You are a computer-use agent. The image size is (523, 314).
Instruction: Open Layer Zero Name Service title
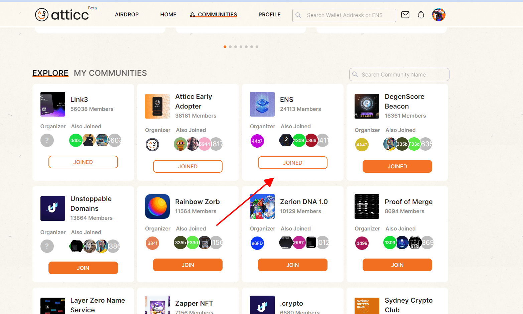click(x=98, y=305)
